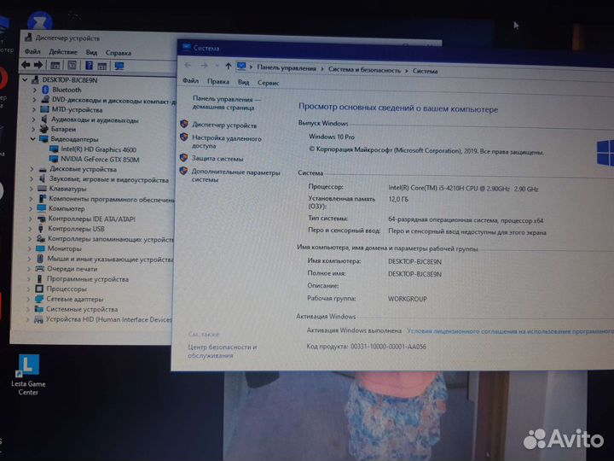This screenshot has height=461, width=614.
Task: Click the Windows 10 Pro edition text
Action: click(332, 137)
